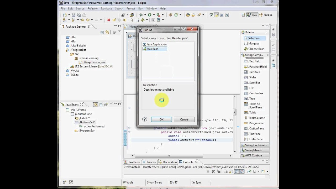Select the Marquee tool in Palette

tap(251, 44)
